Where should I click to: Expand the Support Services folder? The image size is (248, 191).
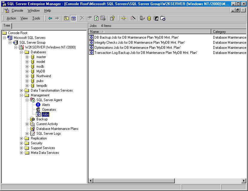[x=21, y=148]
